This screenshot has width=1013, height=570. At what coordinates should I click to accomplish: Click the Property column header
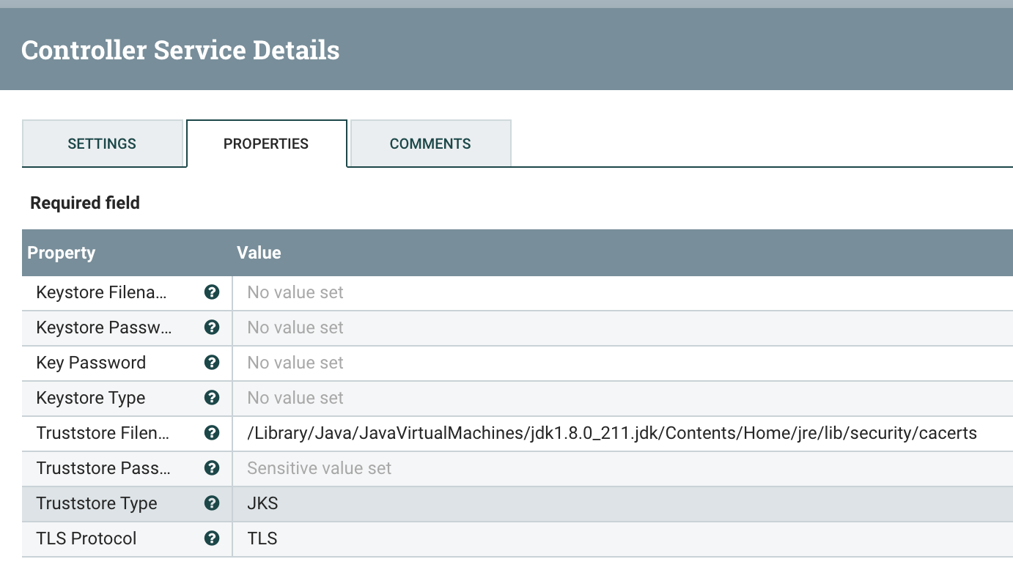click(62, 253)
